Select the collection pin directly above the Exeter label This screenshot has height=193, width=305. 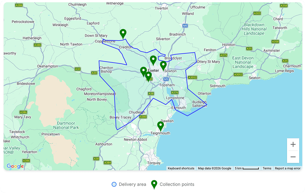click(x=153, y=60)
